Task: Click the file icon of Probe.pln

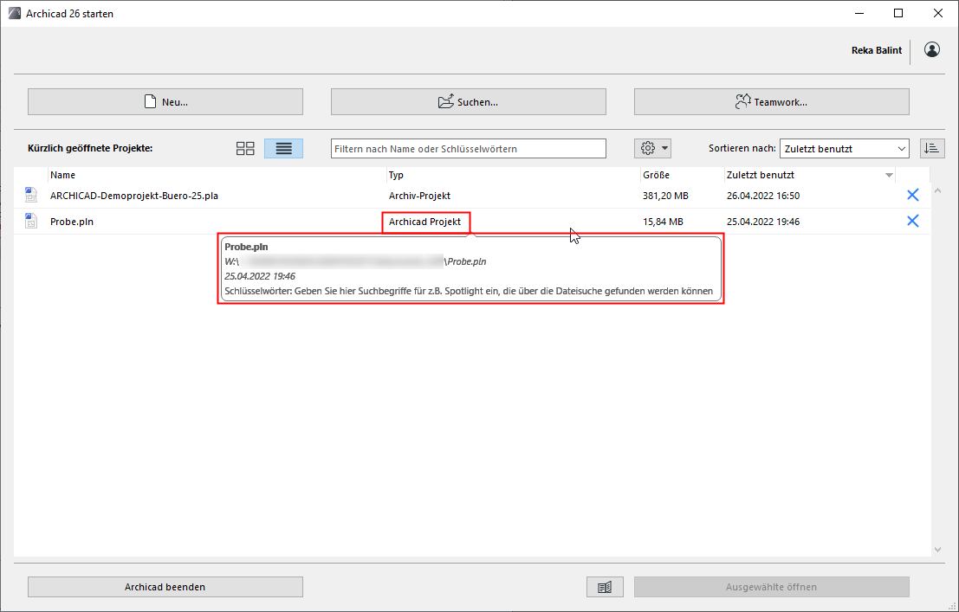Action: (x=30, y=221)
